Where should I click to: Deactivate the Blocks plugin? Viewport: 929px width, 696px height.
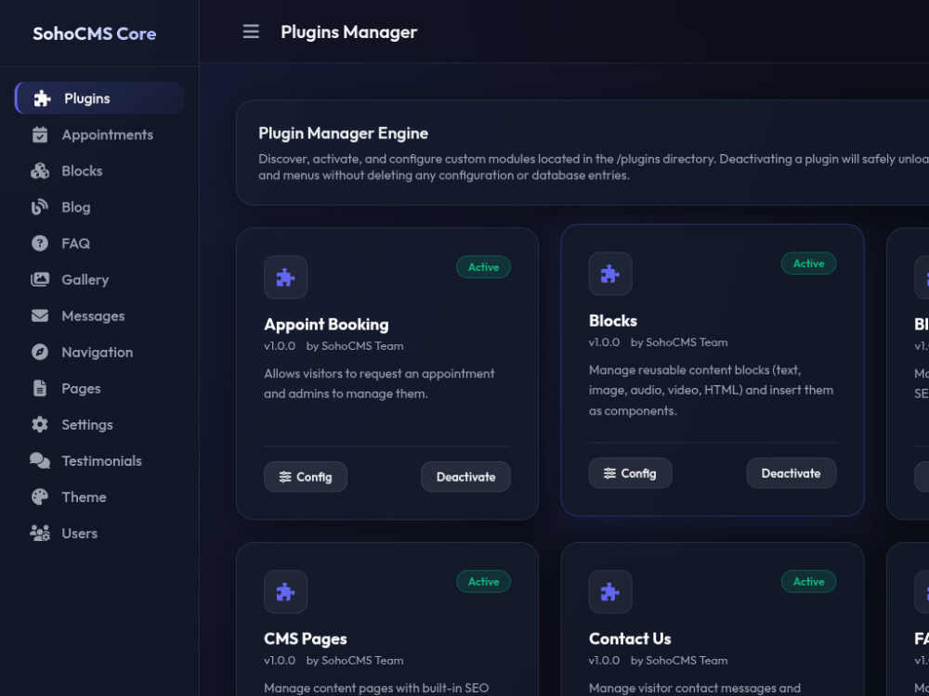(x=791, y=473)
